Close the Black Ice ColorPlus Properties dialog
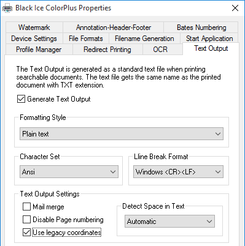This screenshot has width=245, height=246. 235,8
